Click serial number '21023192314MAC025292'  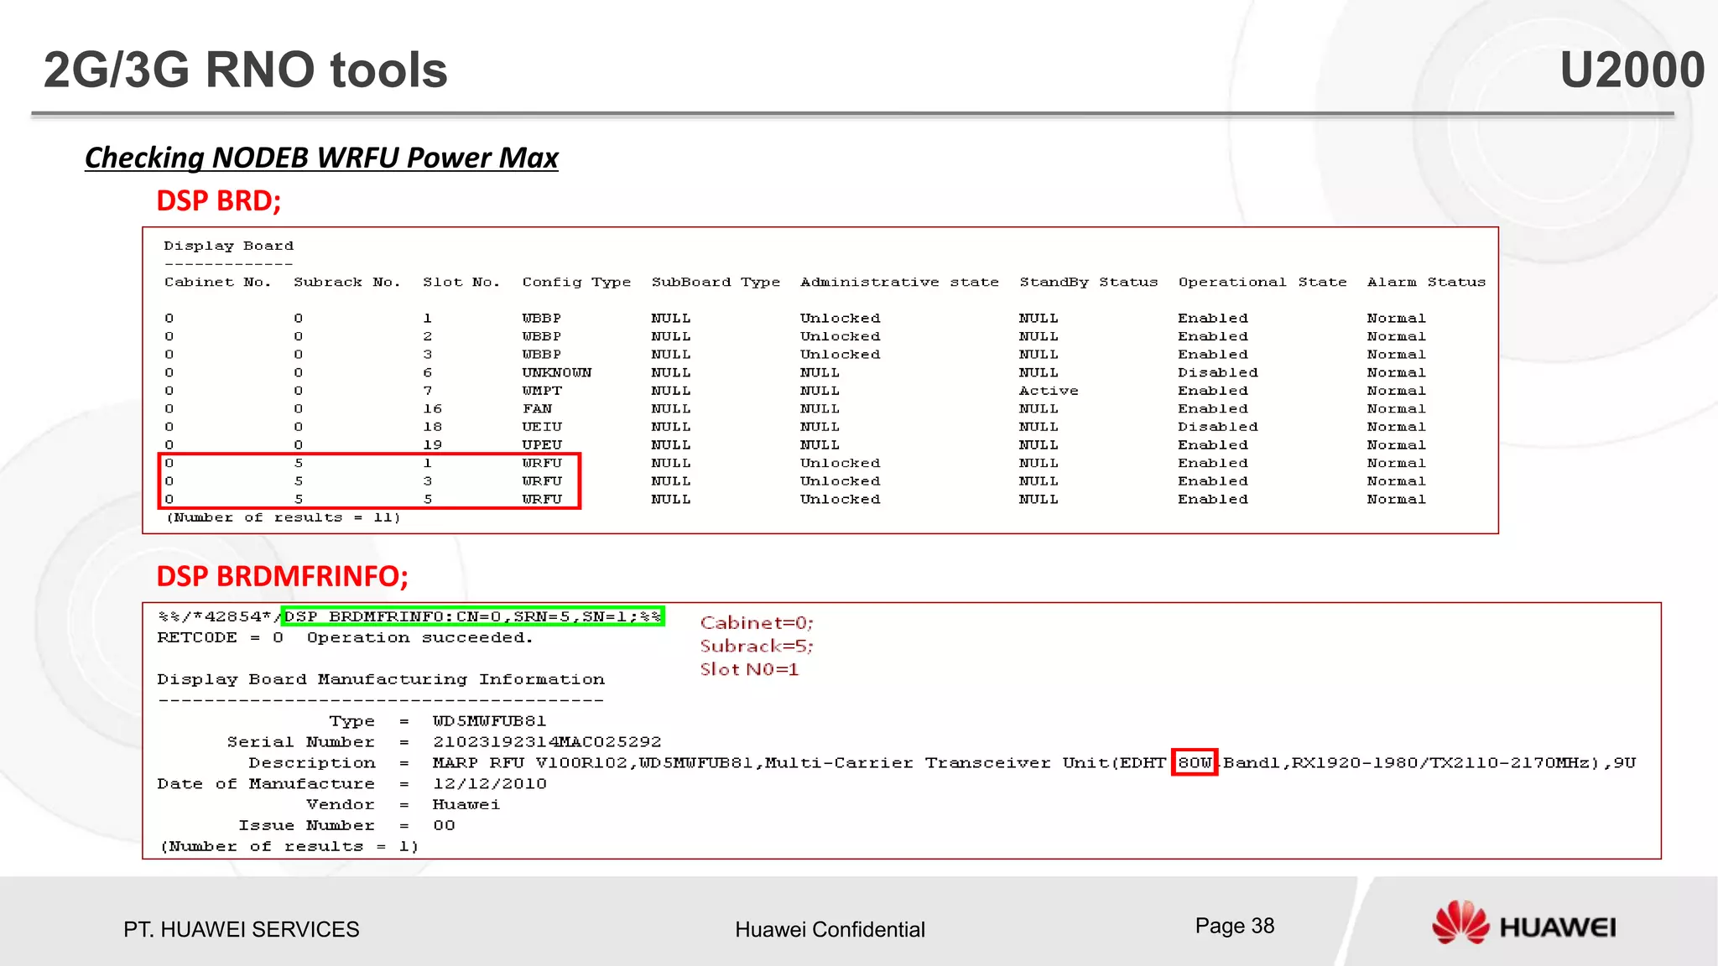[547, 742]
